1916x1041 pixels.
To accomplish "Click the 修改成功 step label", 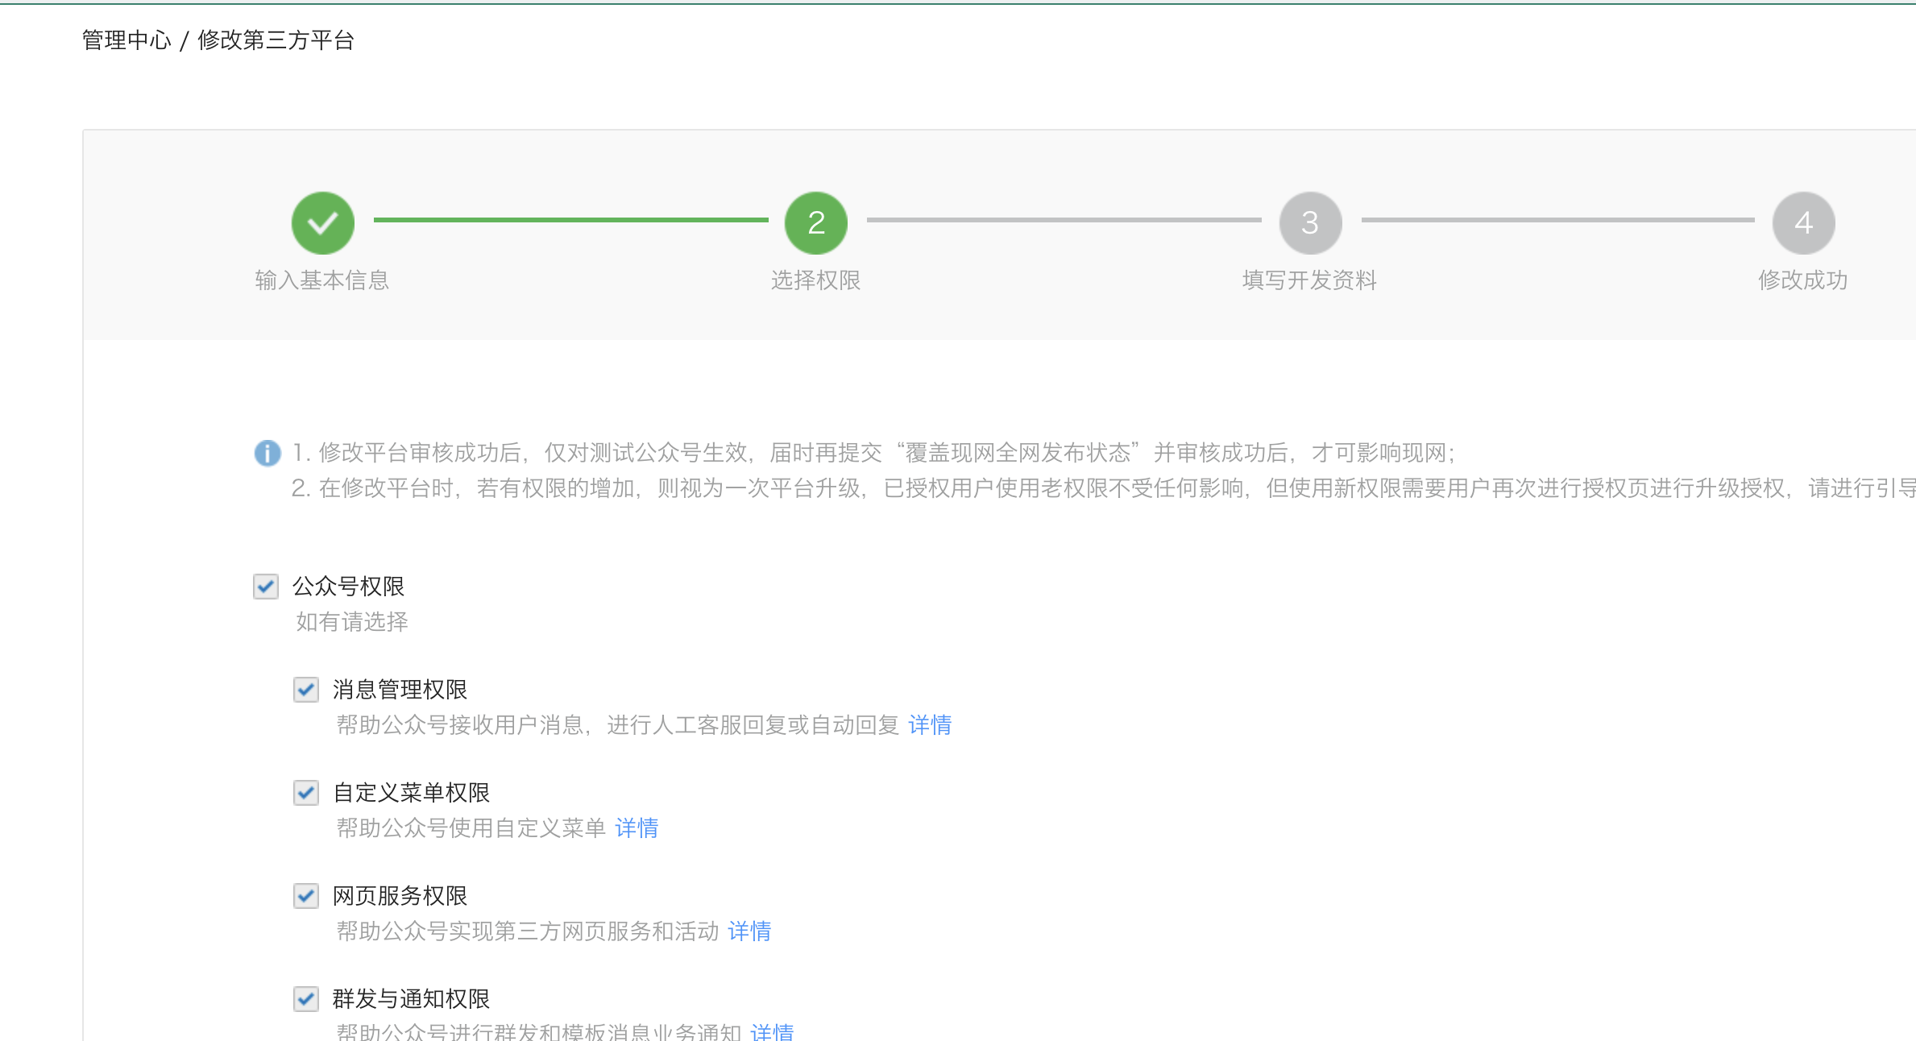I will tap(1802, 280).
